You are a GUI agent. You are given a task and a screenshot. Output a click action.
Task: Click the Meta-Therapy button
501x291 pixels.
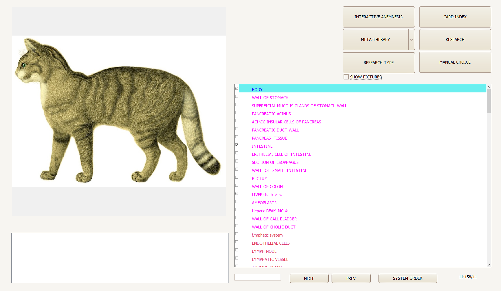click(375, 40)
